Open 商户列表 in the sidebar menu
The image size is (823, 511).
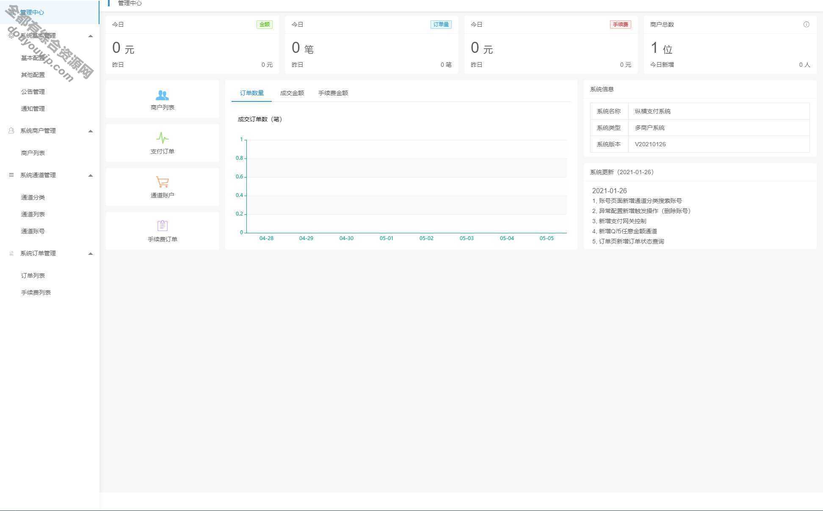[x=33, y=153]
